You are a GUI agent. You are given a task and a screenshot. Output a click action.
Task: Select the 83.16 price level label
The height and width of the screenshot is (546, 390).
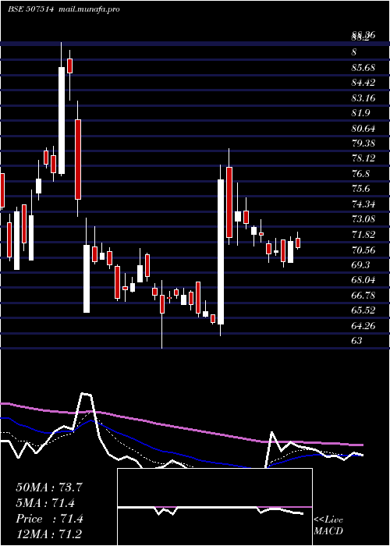(363, 98)
